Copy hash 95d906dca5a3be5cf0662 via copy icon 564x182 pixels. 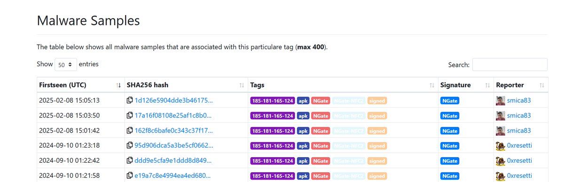pos(130,146)
